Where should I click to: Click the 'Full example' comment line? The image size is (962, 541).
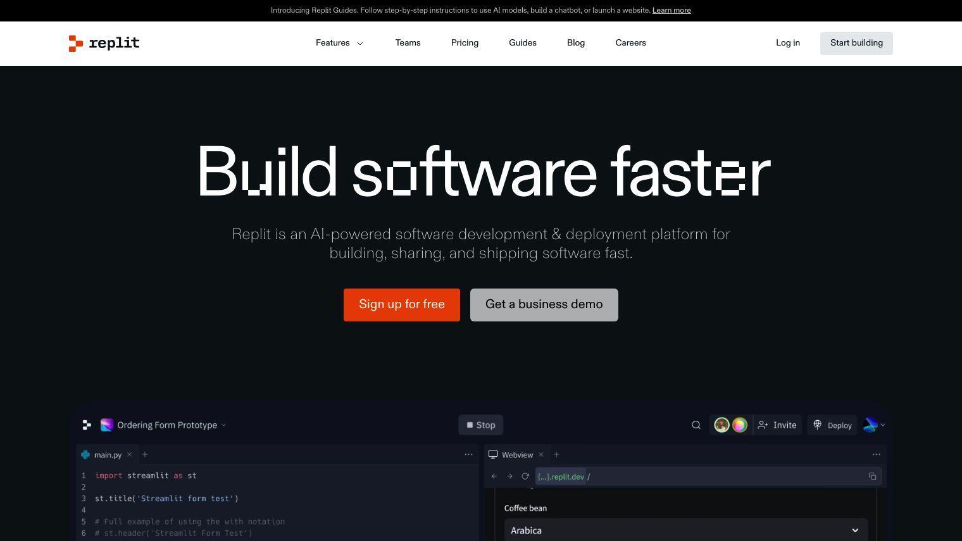pyautogui.click(x=190, y=522)
